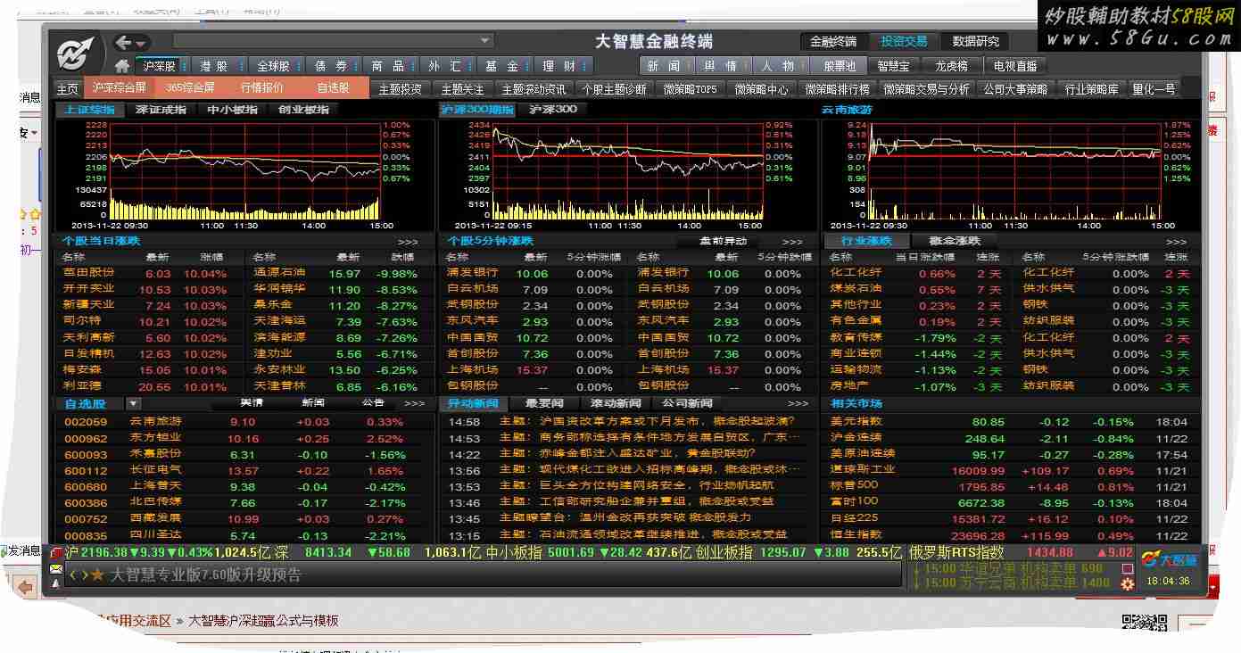This screenshot has height=653, width=1241.
Task: Click the 股票池 button
Action: [839, 66]
